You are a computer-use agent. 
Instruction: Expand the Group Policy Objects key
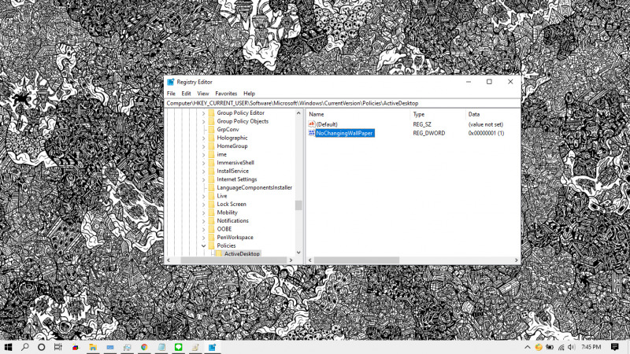203,122
